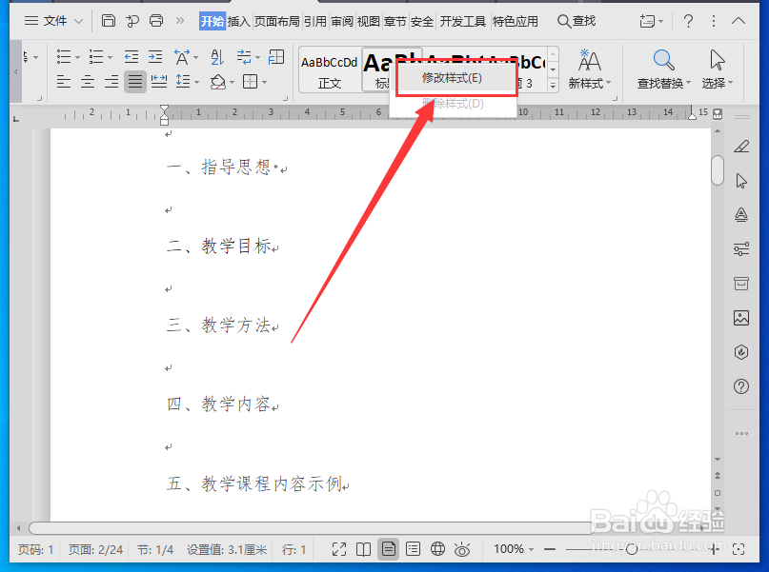
Task: Open line spacing dropdown arrow
Action: 196,82
